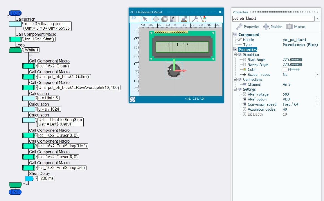The image size is (324, 201).
Task: Edit the VRef voltage value 500
Action: [x=286, y=94]
